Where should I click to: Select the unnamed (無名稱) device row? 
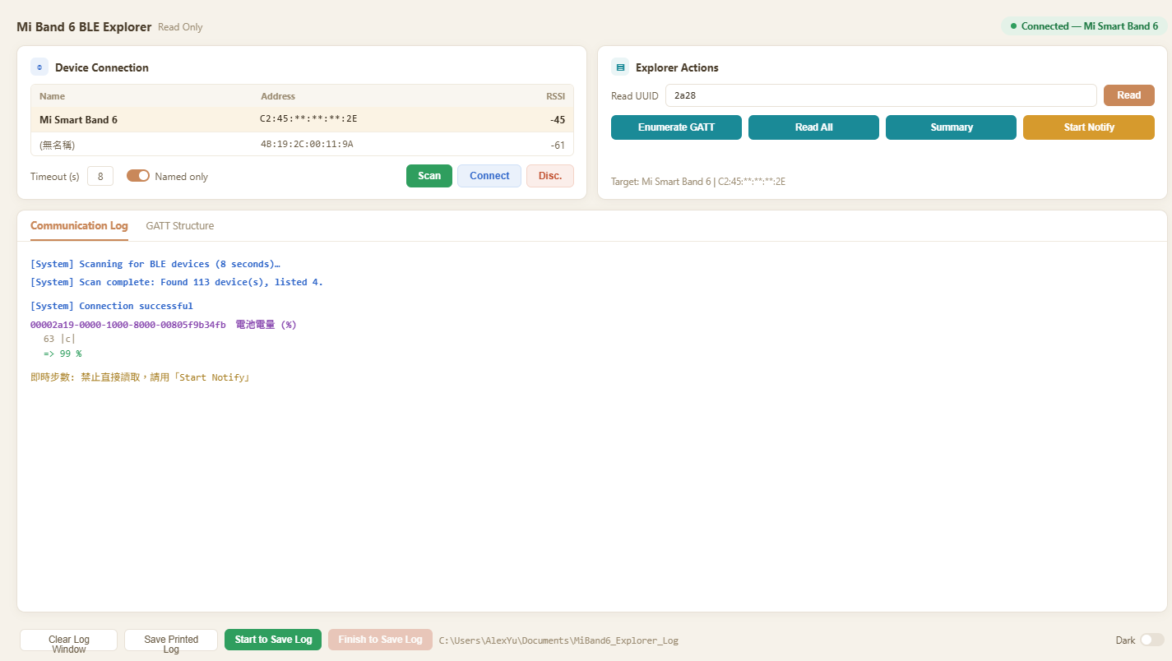click(x=302, y=145)
